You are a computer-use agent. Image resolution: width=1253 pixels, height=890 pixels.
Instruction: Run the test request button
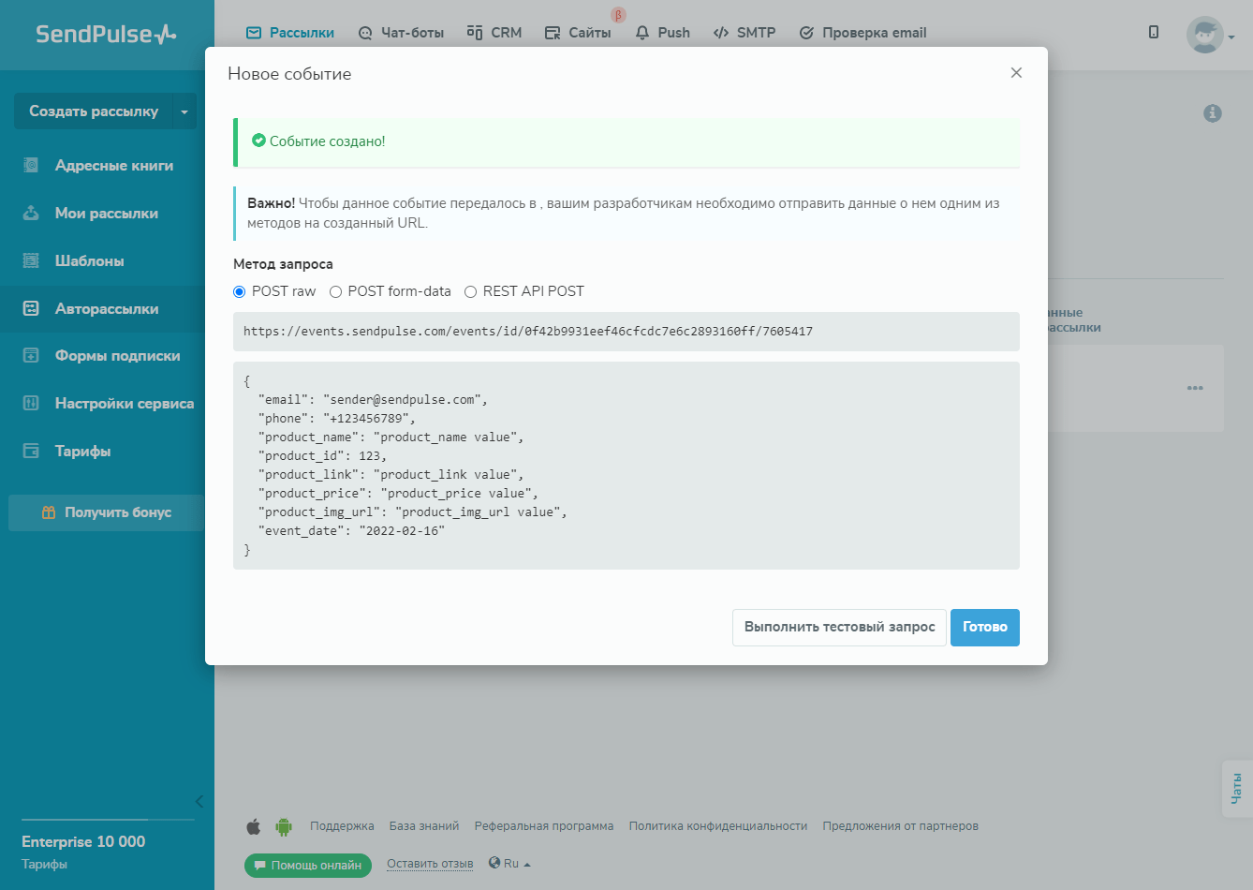pyautogui.click(x=839, y=628)
